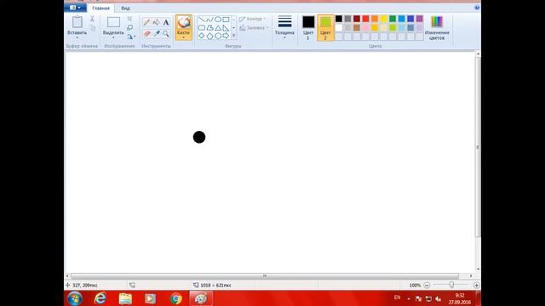The image size is (545, 306).
Task: Click the black dot on canvas
Action: tap(199, 138)
